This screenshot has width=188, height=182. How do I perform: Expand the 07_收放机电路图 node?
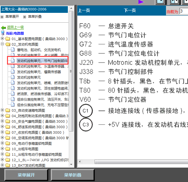[2, 132]
